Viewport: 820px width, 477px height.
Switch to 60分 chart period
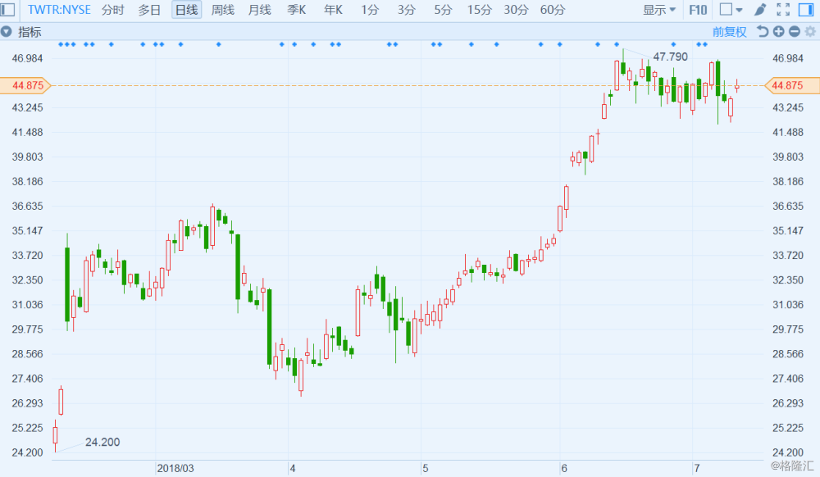click(553, 10)
